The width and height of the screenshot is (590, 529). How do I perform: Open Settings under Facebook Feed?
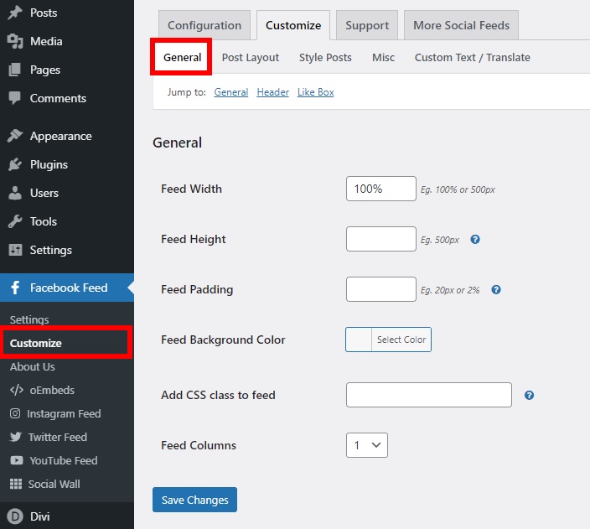point(29,319)
